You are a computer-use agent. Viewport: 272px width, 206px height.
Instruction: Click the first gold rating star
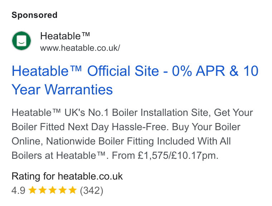point(33,190)
